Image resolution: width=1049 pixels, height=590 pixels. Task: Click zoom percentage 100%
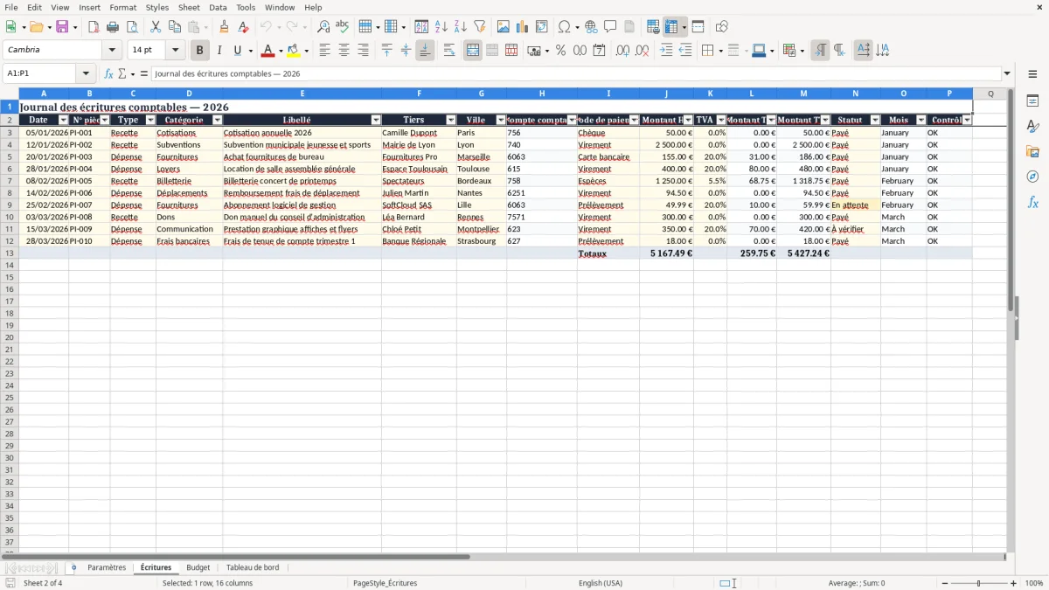[x=1034, y=583]
